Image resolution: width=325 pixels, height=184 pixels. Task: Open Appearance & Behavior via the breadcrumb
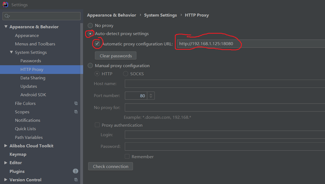click(111, 15)
